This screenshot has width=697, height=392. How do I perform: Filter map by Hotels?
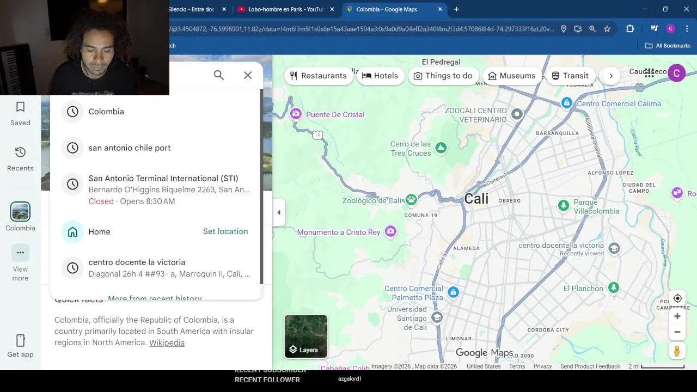tap(380, 76)
